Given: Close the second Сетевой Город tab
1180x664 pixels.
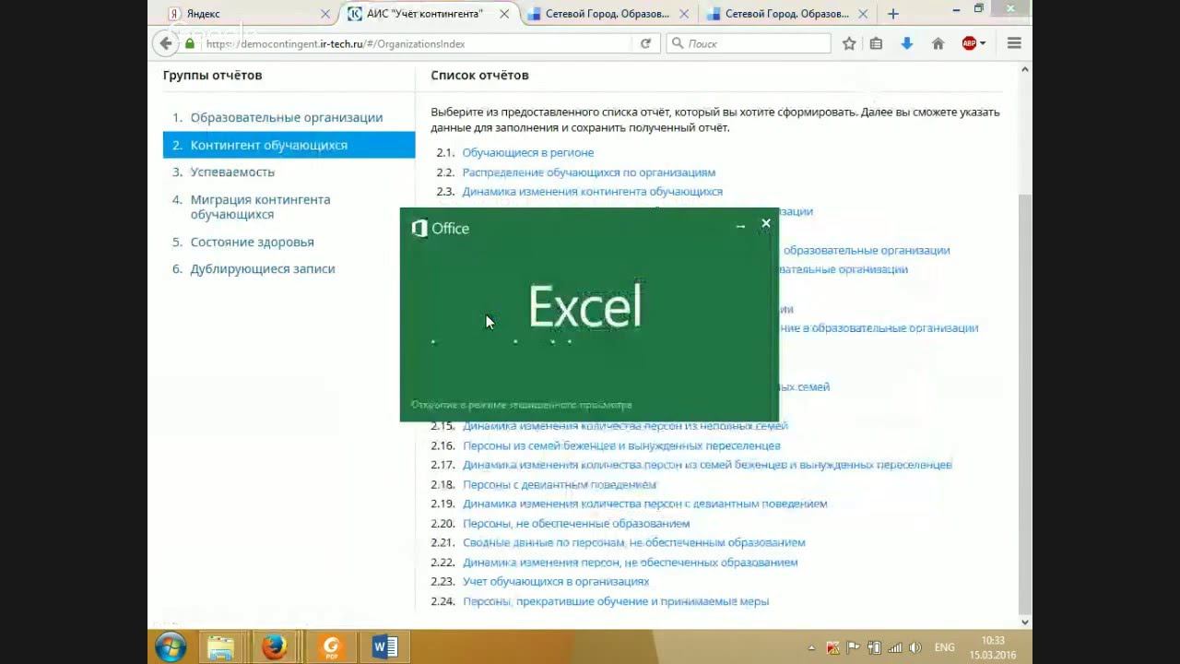Looking at the screenshot, I should [864, 14].
